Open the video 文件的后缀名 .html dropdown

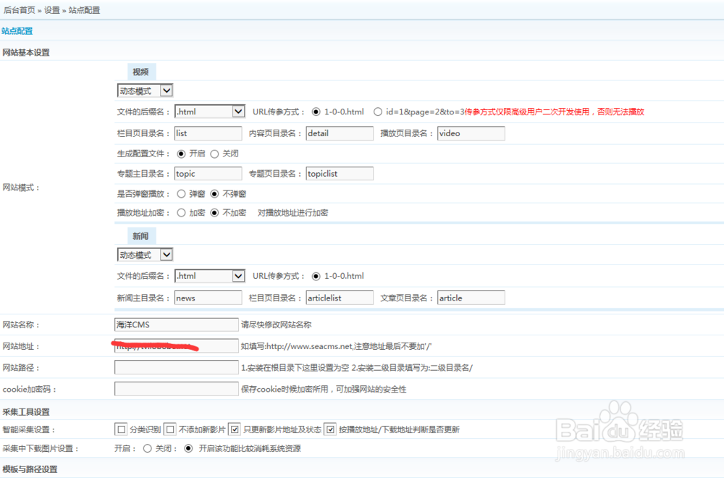pyautogui.click(x=209, y=112)
